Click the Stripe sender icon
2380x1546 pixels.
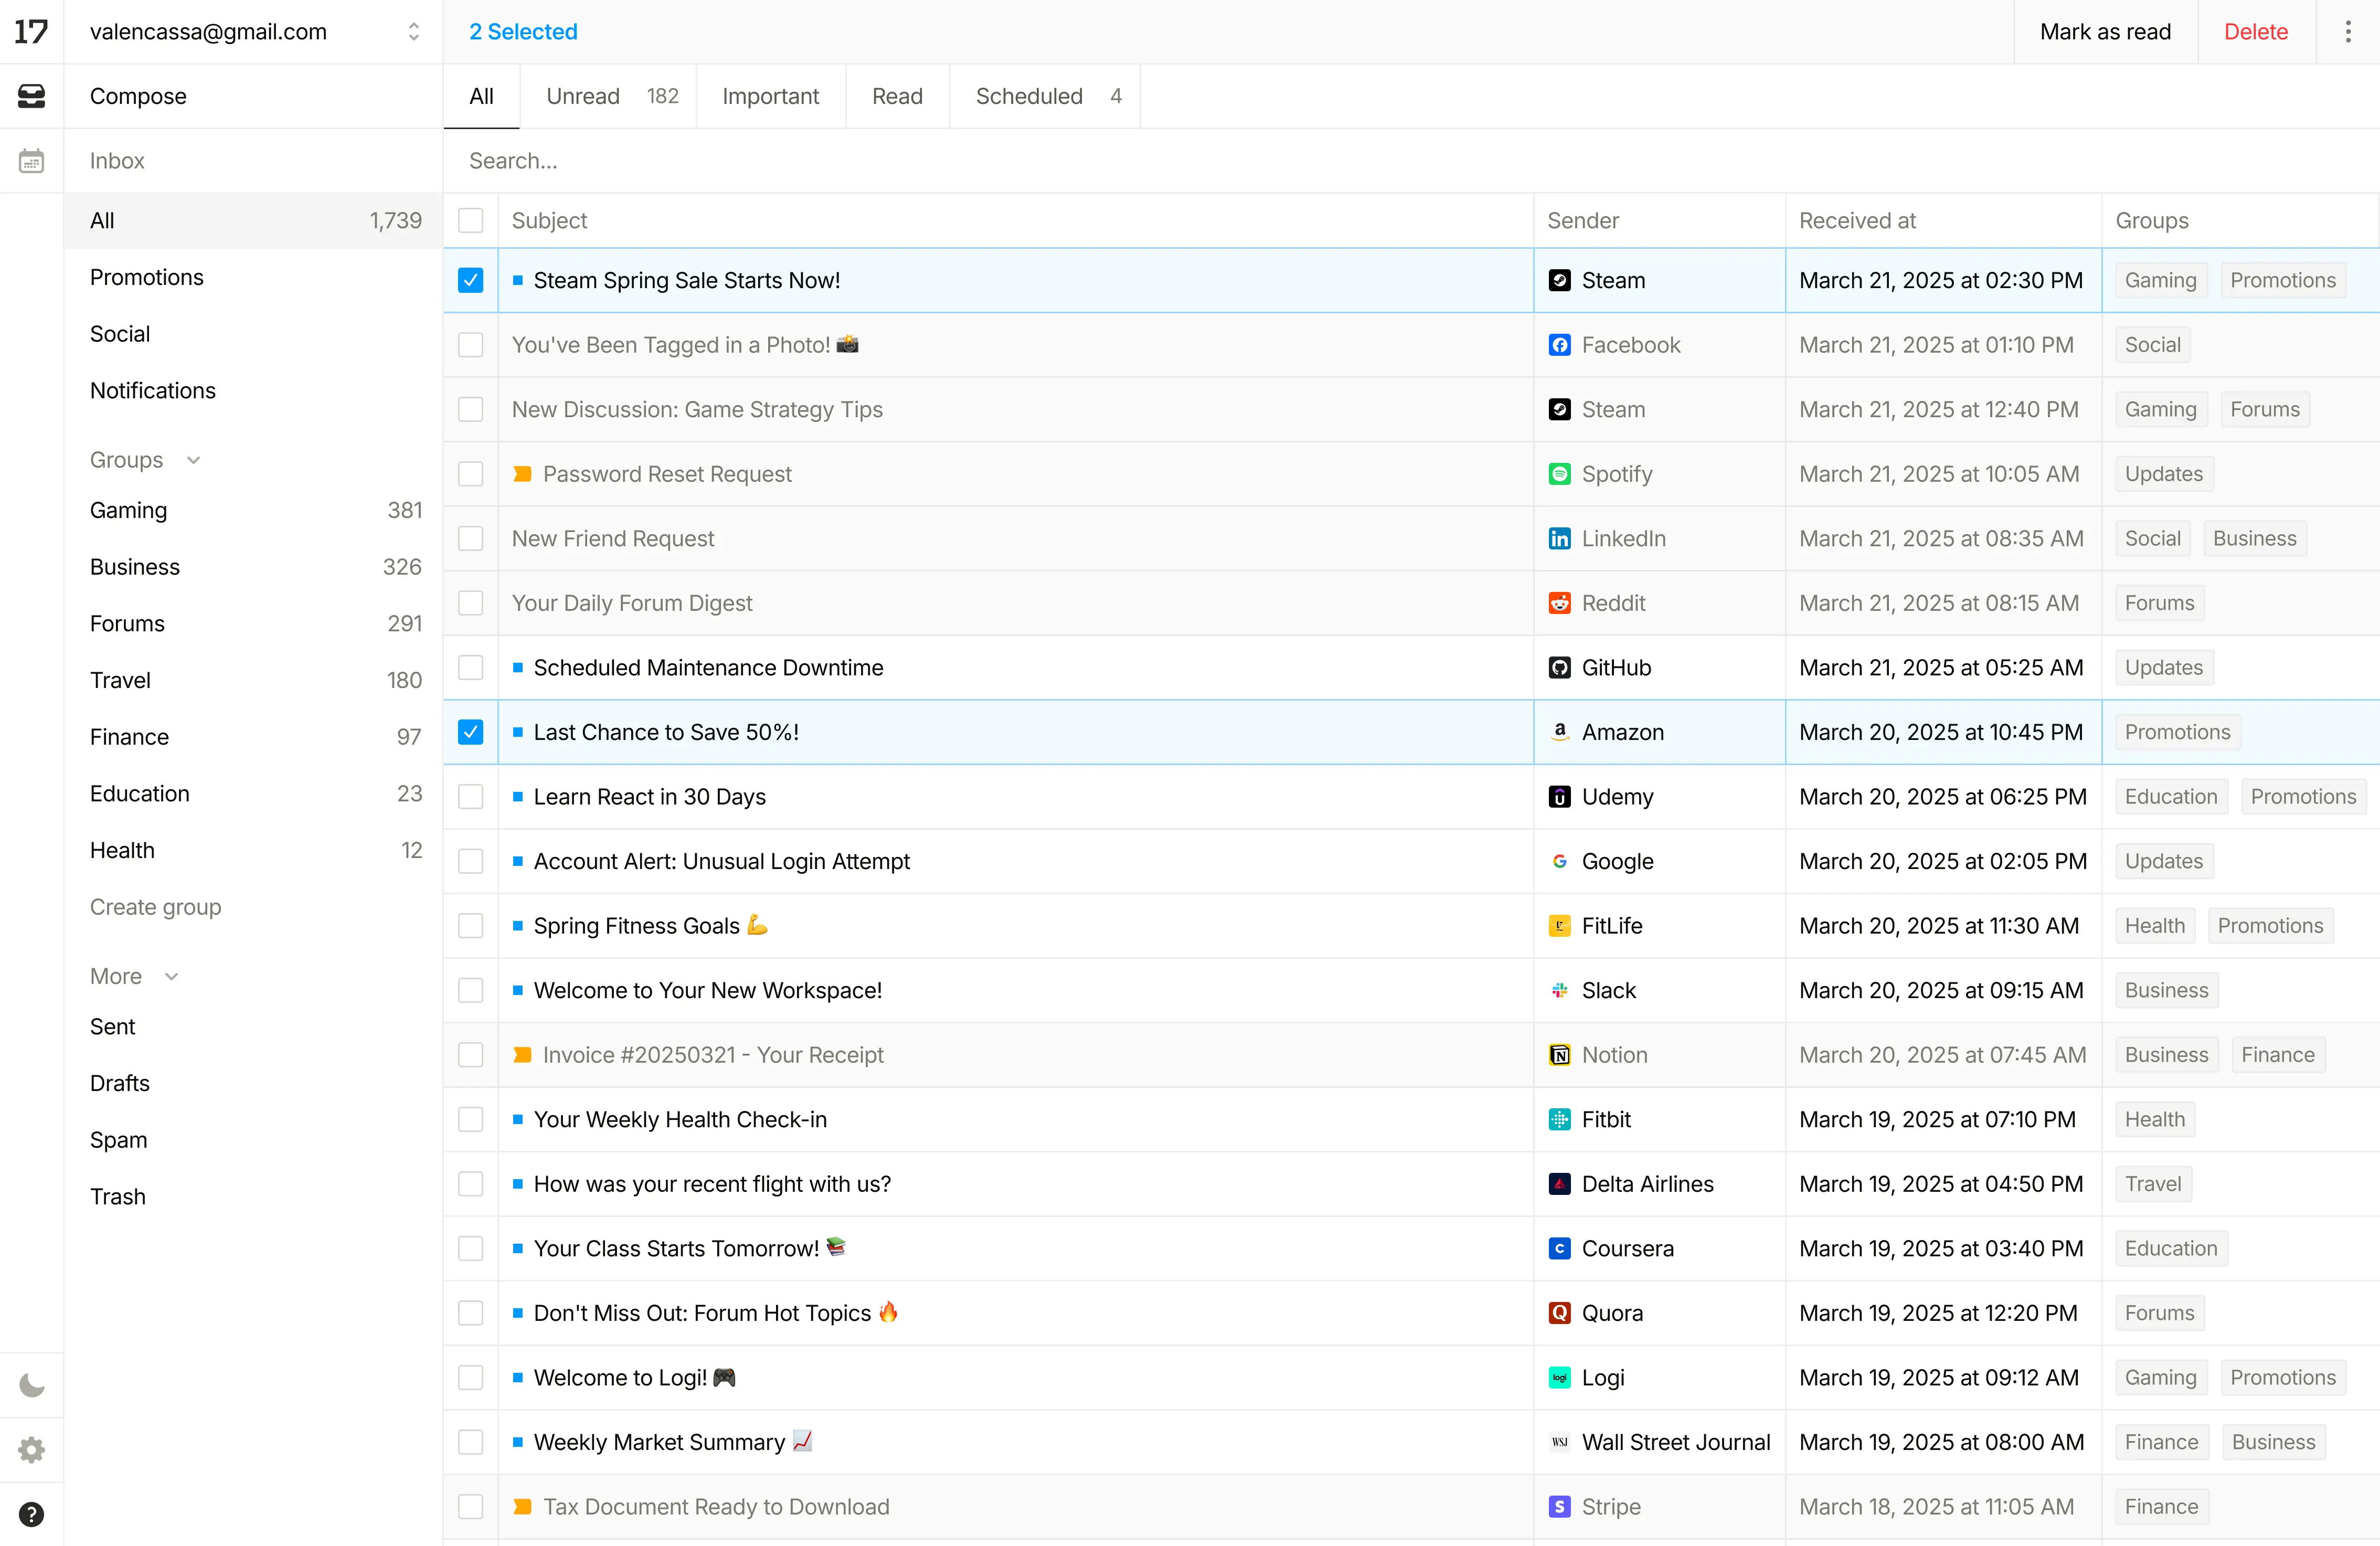[1559, 1506]
